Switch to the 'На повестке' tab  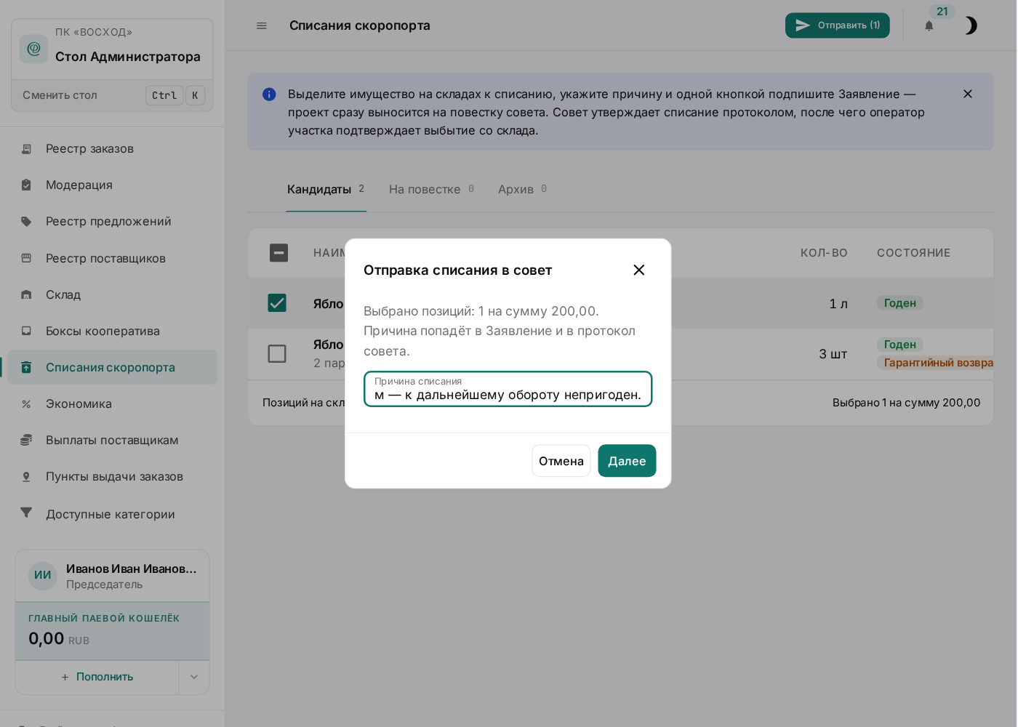click(x=431, y=189)
